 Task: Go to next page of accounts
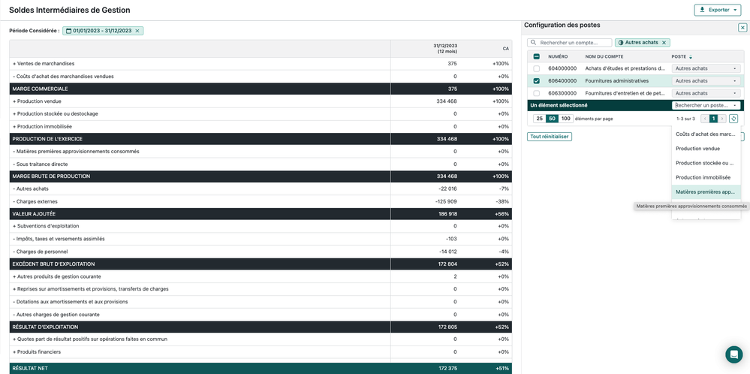click(722, 119)
